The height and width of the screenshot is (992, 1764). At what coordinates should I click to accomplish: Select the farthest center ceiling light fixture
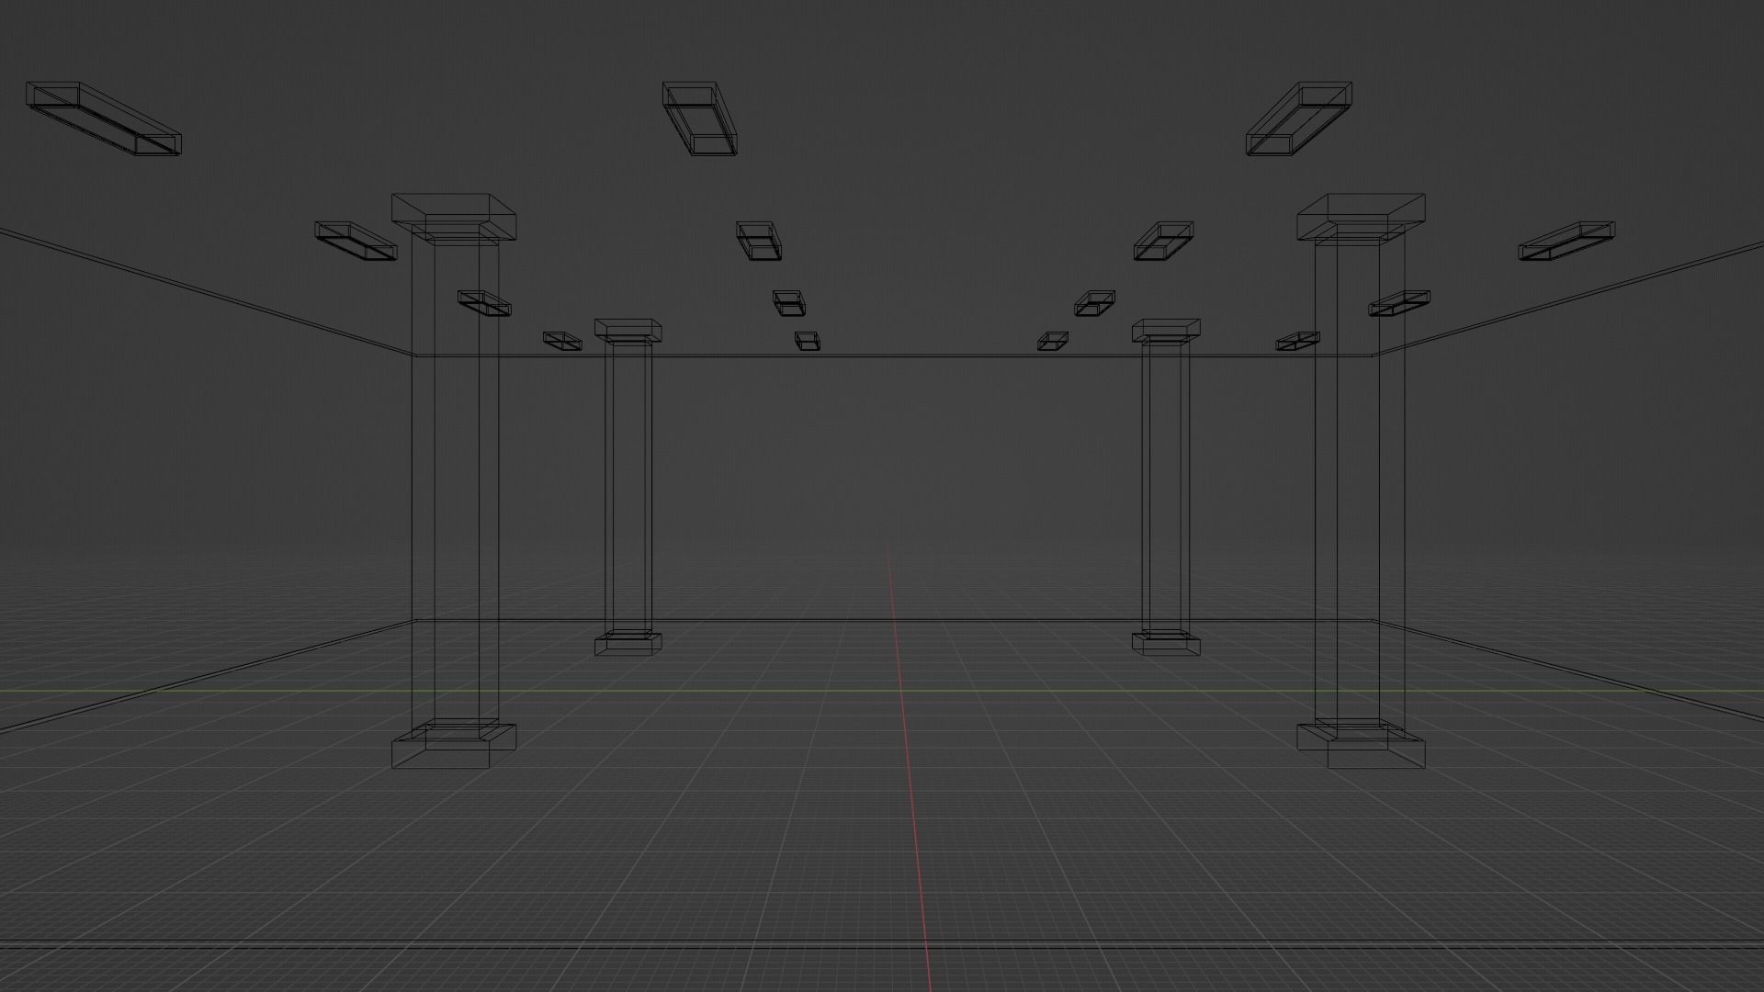point(808,342)
